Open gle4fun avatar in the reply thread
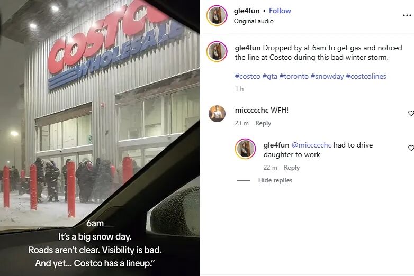 point(245,149)
